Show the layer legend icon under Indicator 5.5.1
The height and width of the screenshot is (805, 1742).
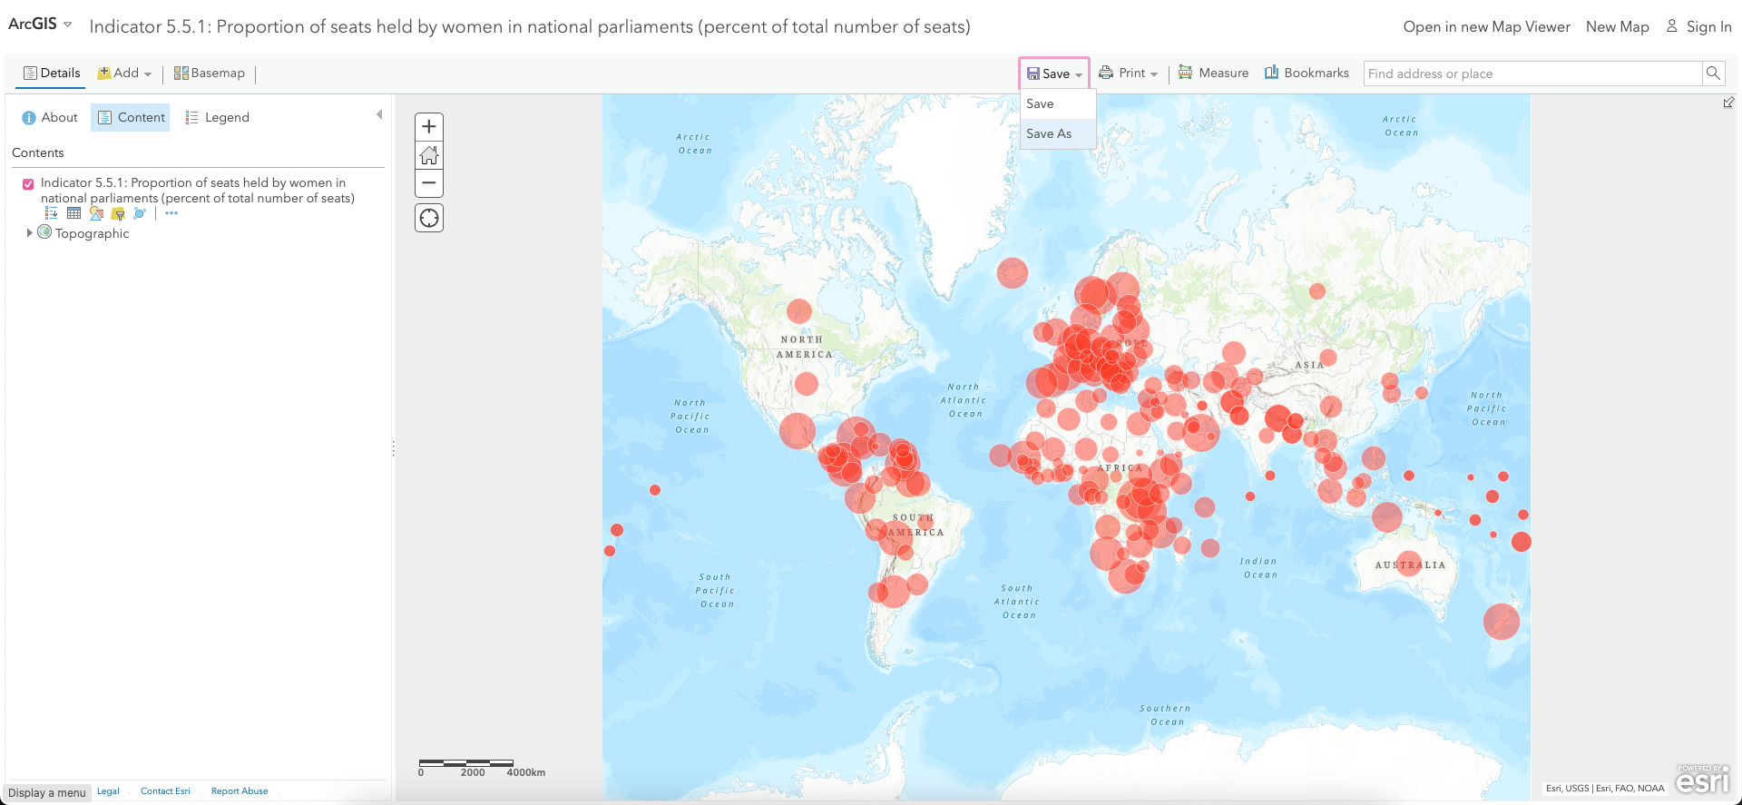(x=52, y=213)
